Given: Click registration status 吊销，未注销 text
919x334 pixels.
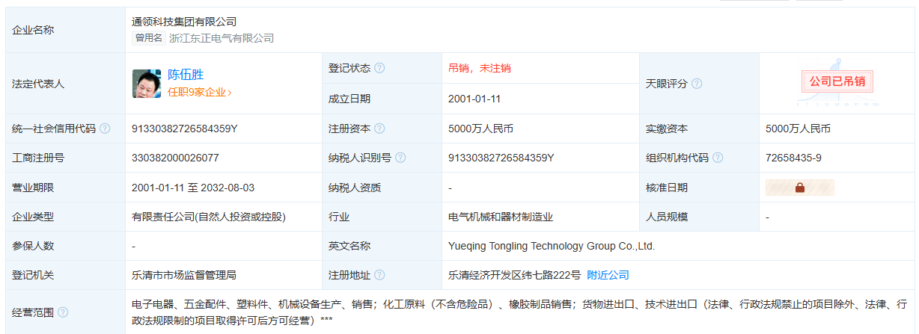Looking at the screenshot, I should pos(479,68).
